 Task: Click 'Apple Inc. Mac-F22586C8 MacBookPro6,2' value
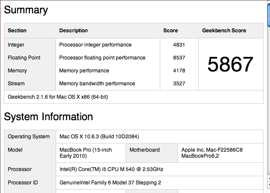click(212, 153)
